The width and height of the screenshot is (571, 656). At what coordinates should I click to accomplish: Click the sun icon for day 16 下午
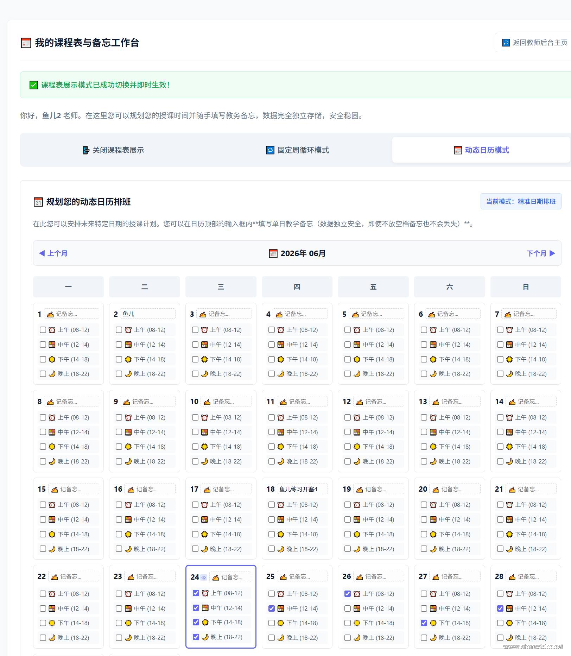[128, 535]
